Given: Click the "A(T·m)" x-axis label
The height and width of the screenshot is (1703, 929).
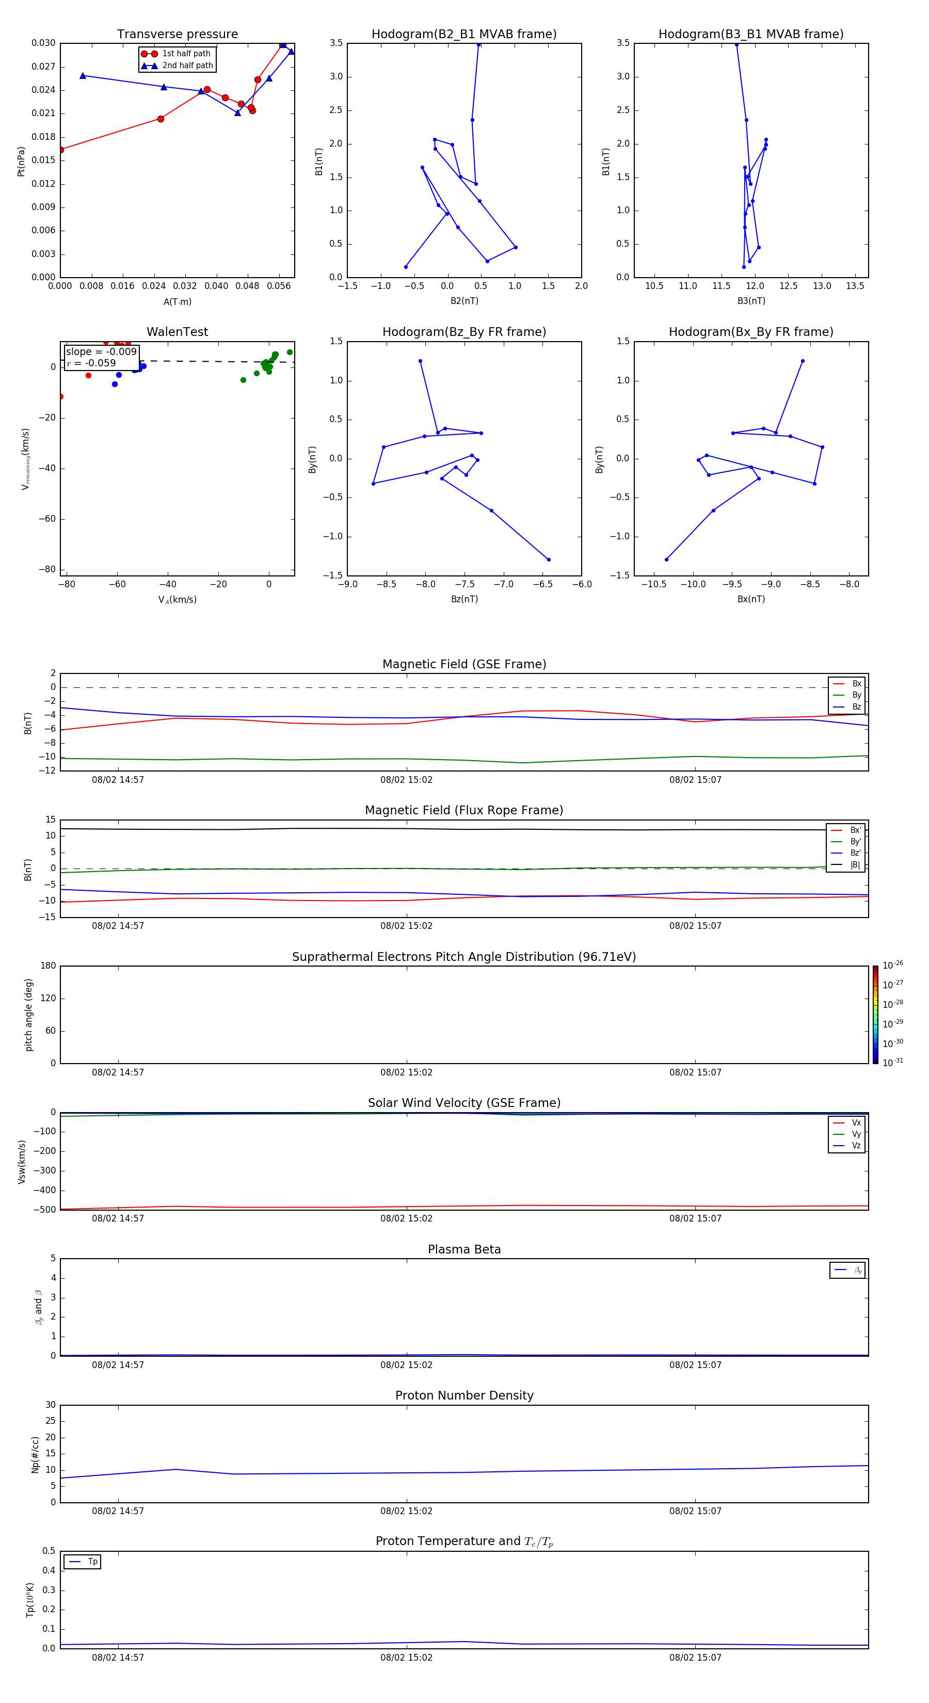Looking at the screenshot, I should pyautogui.click(x=177, y=301).
